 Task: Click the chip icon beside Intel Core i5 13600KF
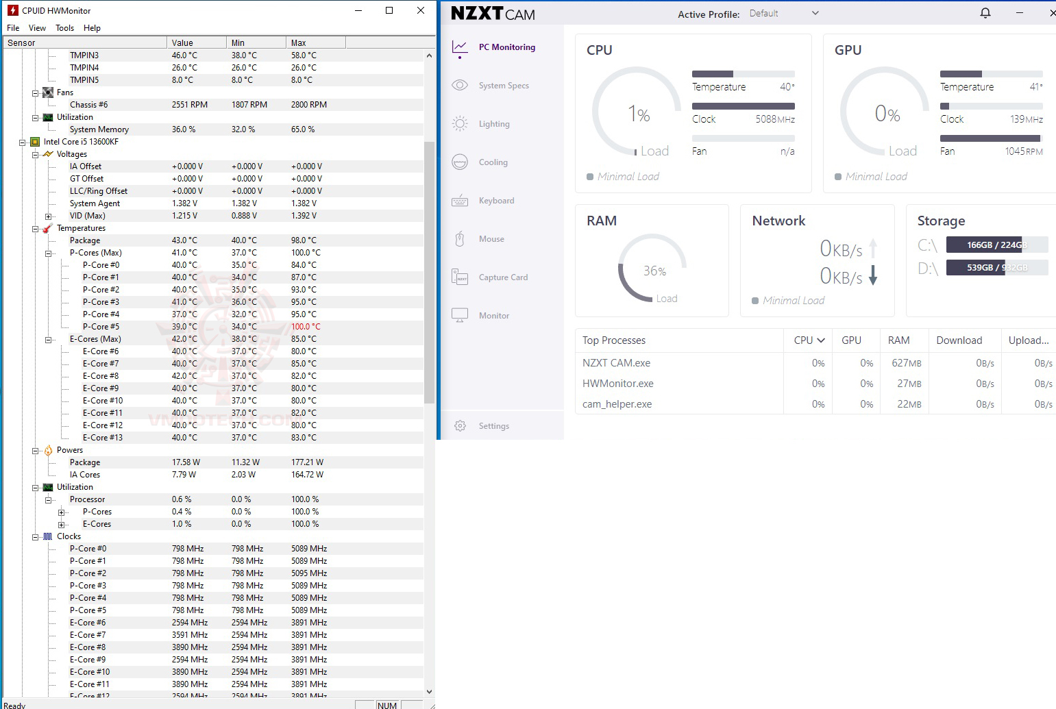(x=35, y=142)
